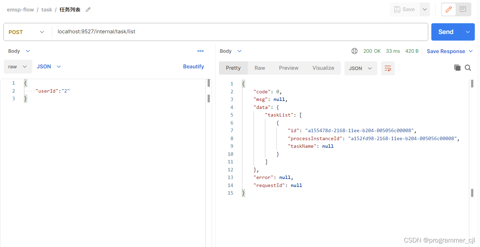Select the Preview response tab

[x=289, y=68]
